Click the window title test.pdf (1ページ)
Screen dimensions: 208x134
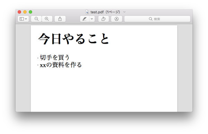[105, 12]
